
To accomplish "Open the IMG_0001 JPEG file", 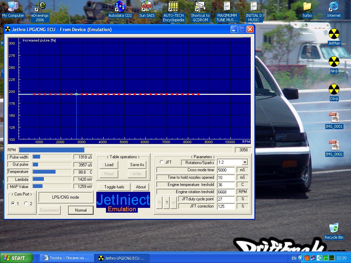I will pos(334,118).
